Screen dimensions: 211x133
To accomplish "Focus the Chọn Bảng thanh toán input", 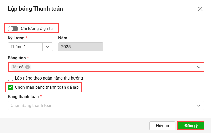I will [101, 106].
